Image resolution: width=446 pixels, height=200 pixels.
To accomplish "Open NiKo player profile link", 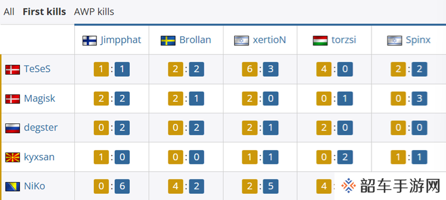I will [x=35, y=187].
